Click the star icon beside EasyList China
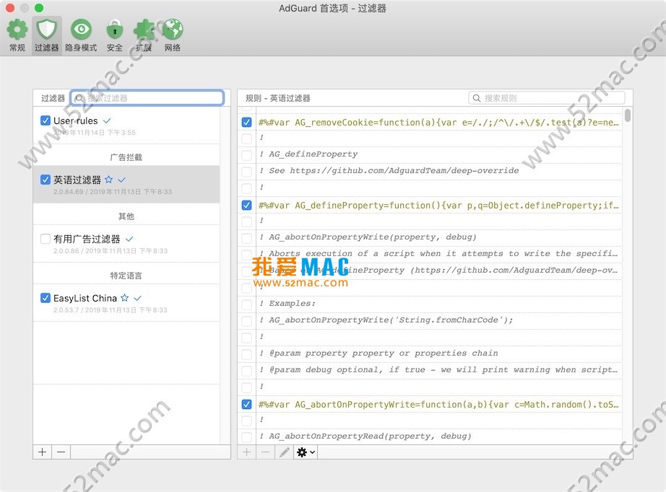The width and height of the screenshot is (666, 492). point(124,298)
